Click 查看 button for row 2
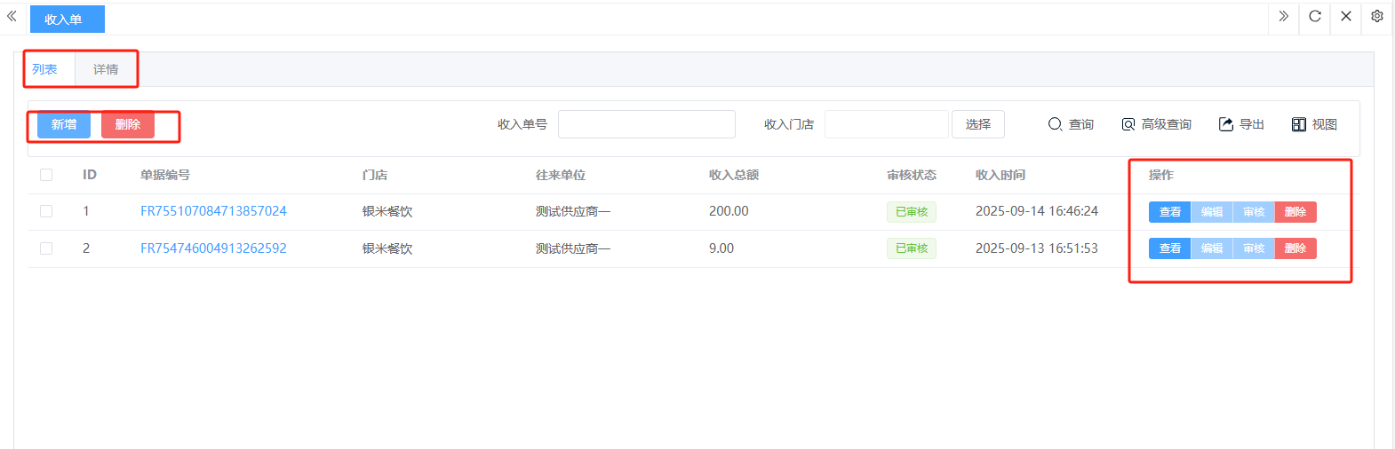1395x449 pixels. click(1169, 248)
